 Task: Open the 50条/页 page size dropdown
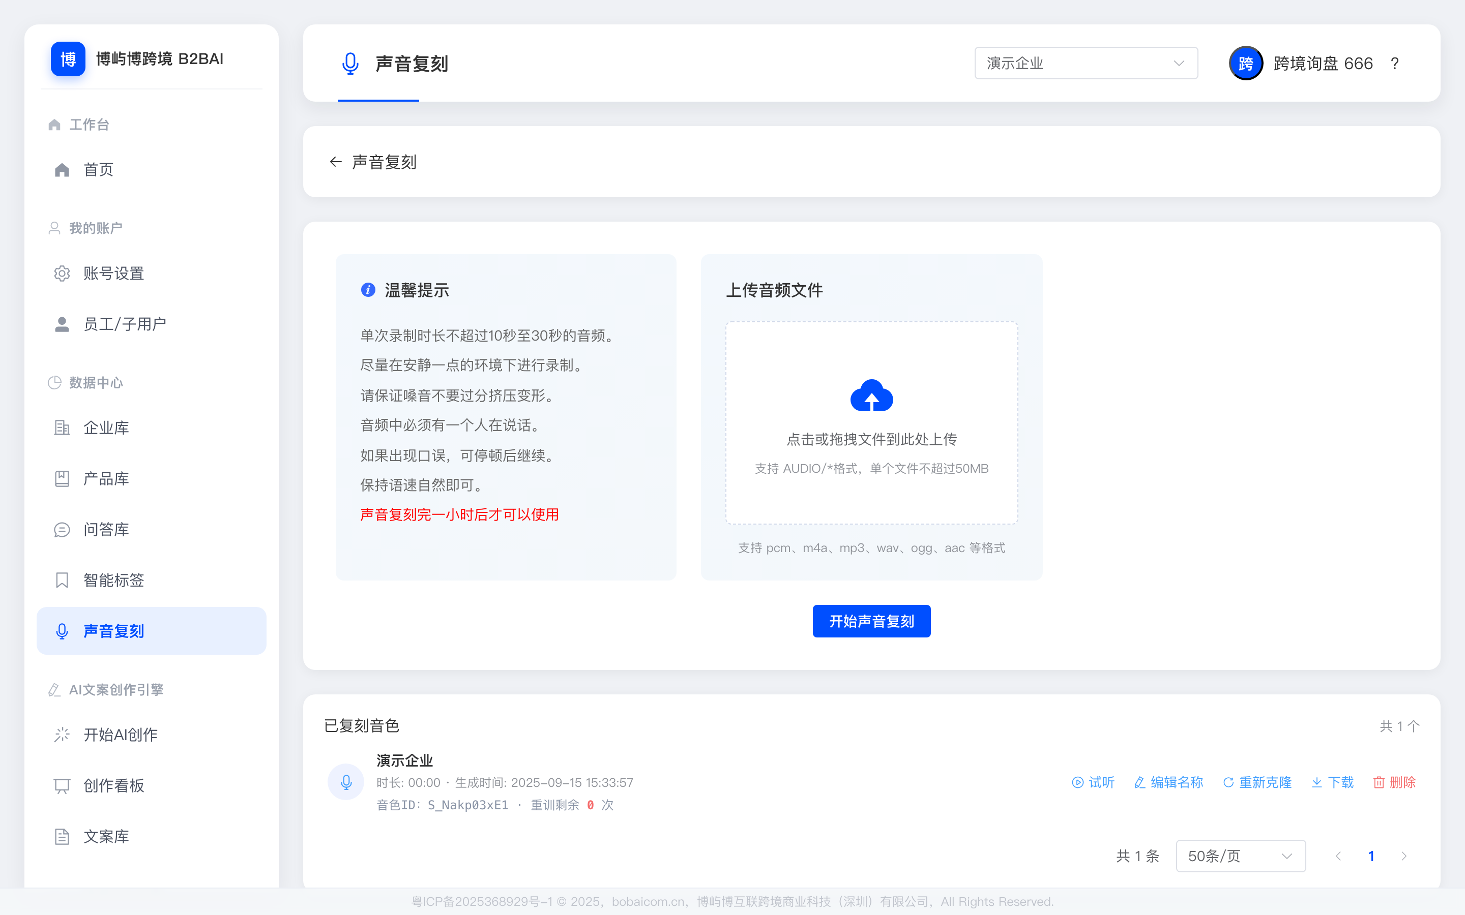1240,856
